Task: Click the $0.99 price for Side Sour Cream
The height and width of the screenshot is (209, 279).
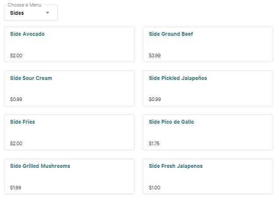Action: 16,99
